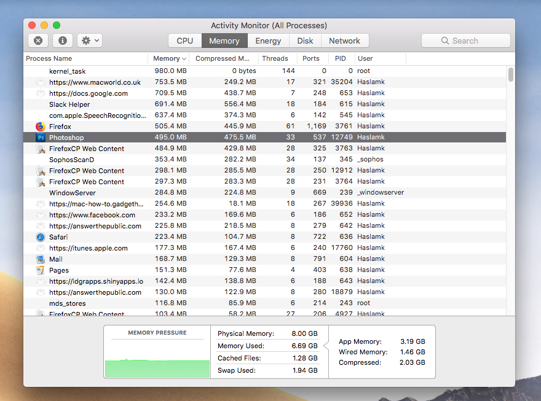The width and height of the screenshot is (541, 401).
Task: Click the shield icon beside macworld.co.uk
Action: point(41,82)
